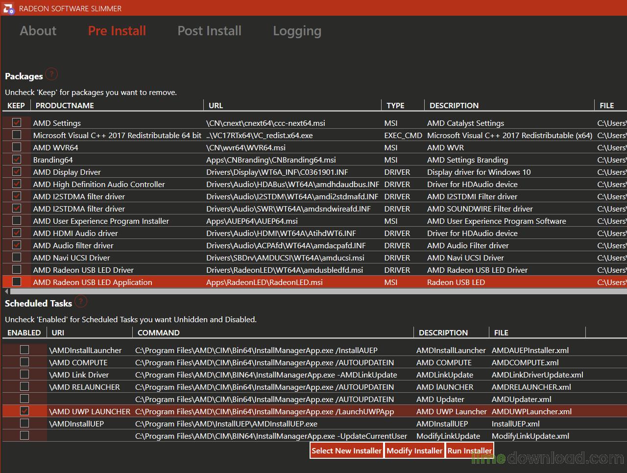Select the AMD WVR description cell
627x473 pixels.
click(x=445, y=147)
